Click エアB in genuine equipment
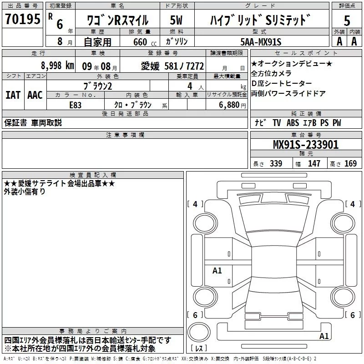The width and height of the screenshot is (364, 364). 310,123
